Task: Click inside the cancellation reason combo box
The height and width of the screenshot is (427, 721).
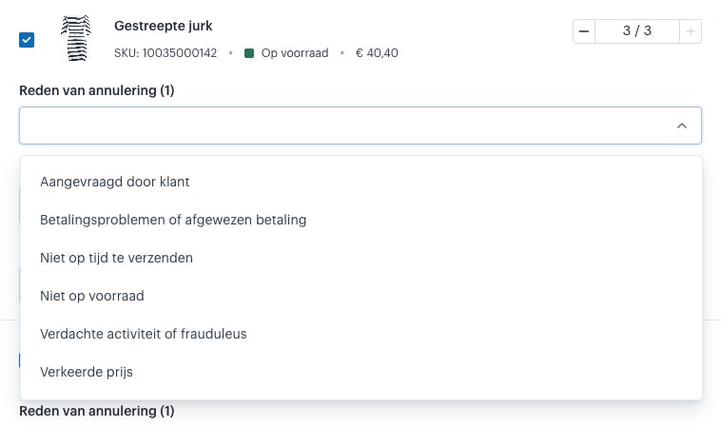Action: [360, 126]
